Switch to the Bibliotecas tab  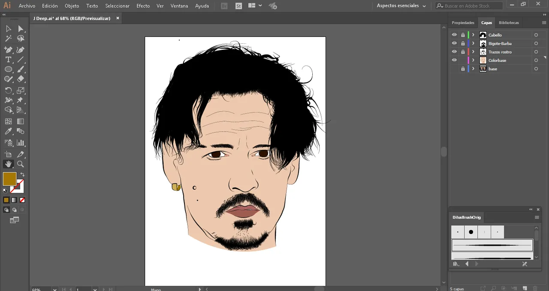509,23
